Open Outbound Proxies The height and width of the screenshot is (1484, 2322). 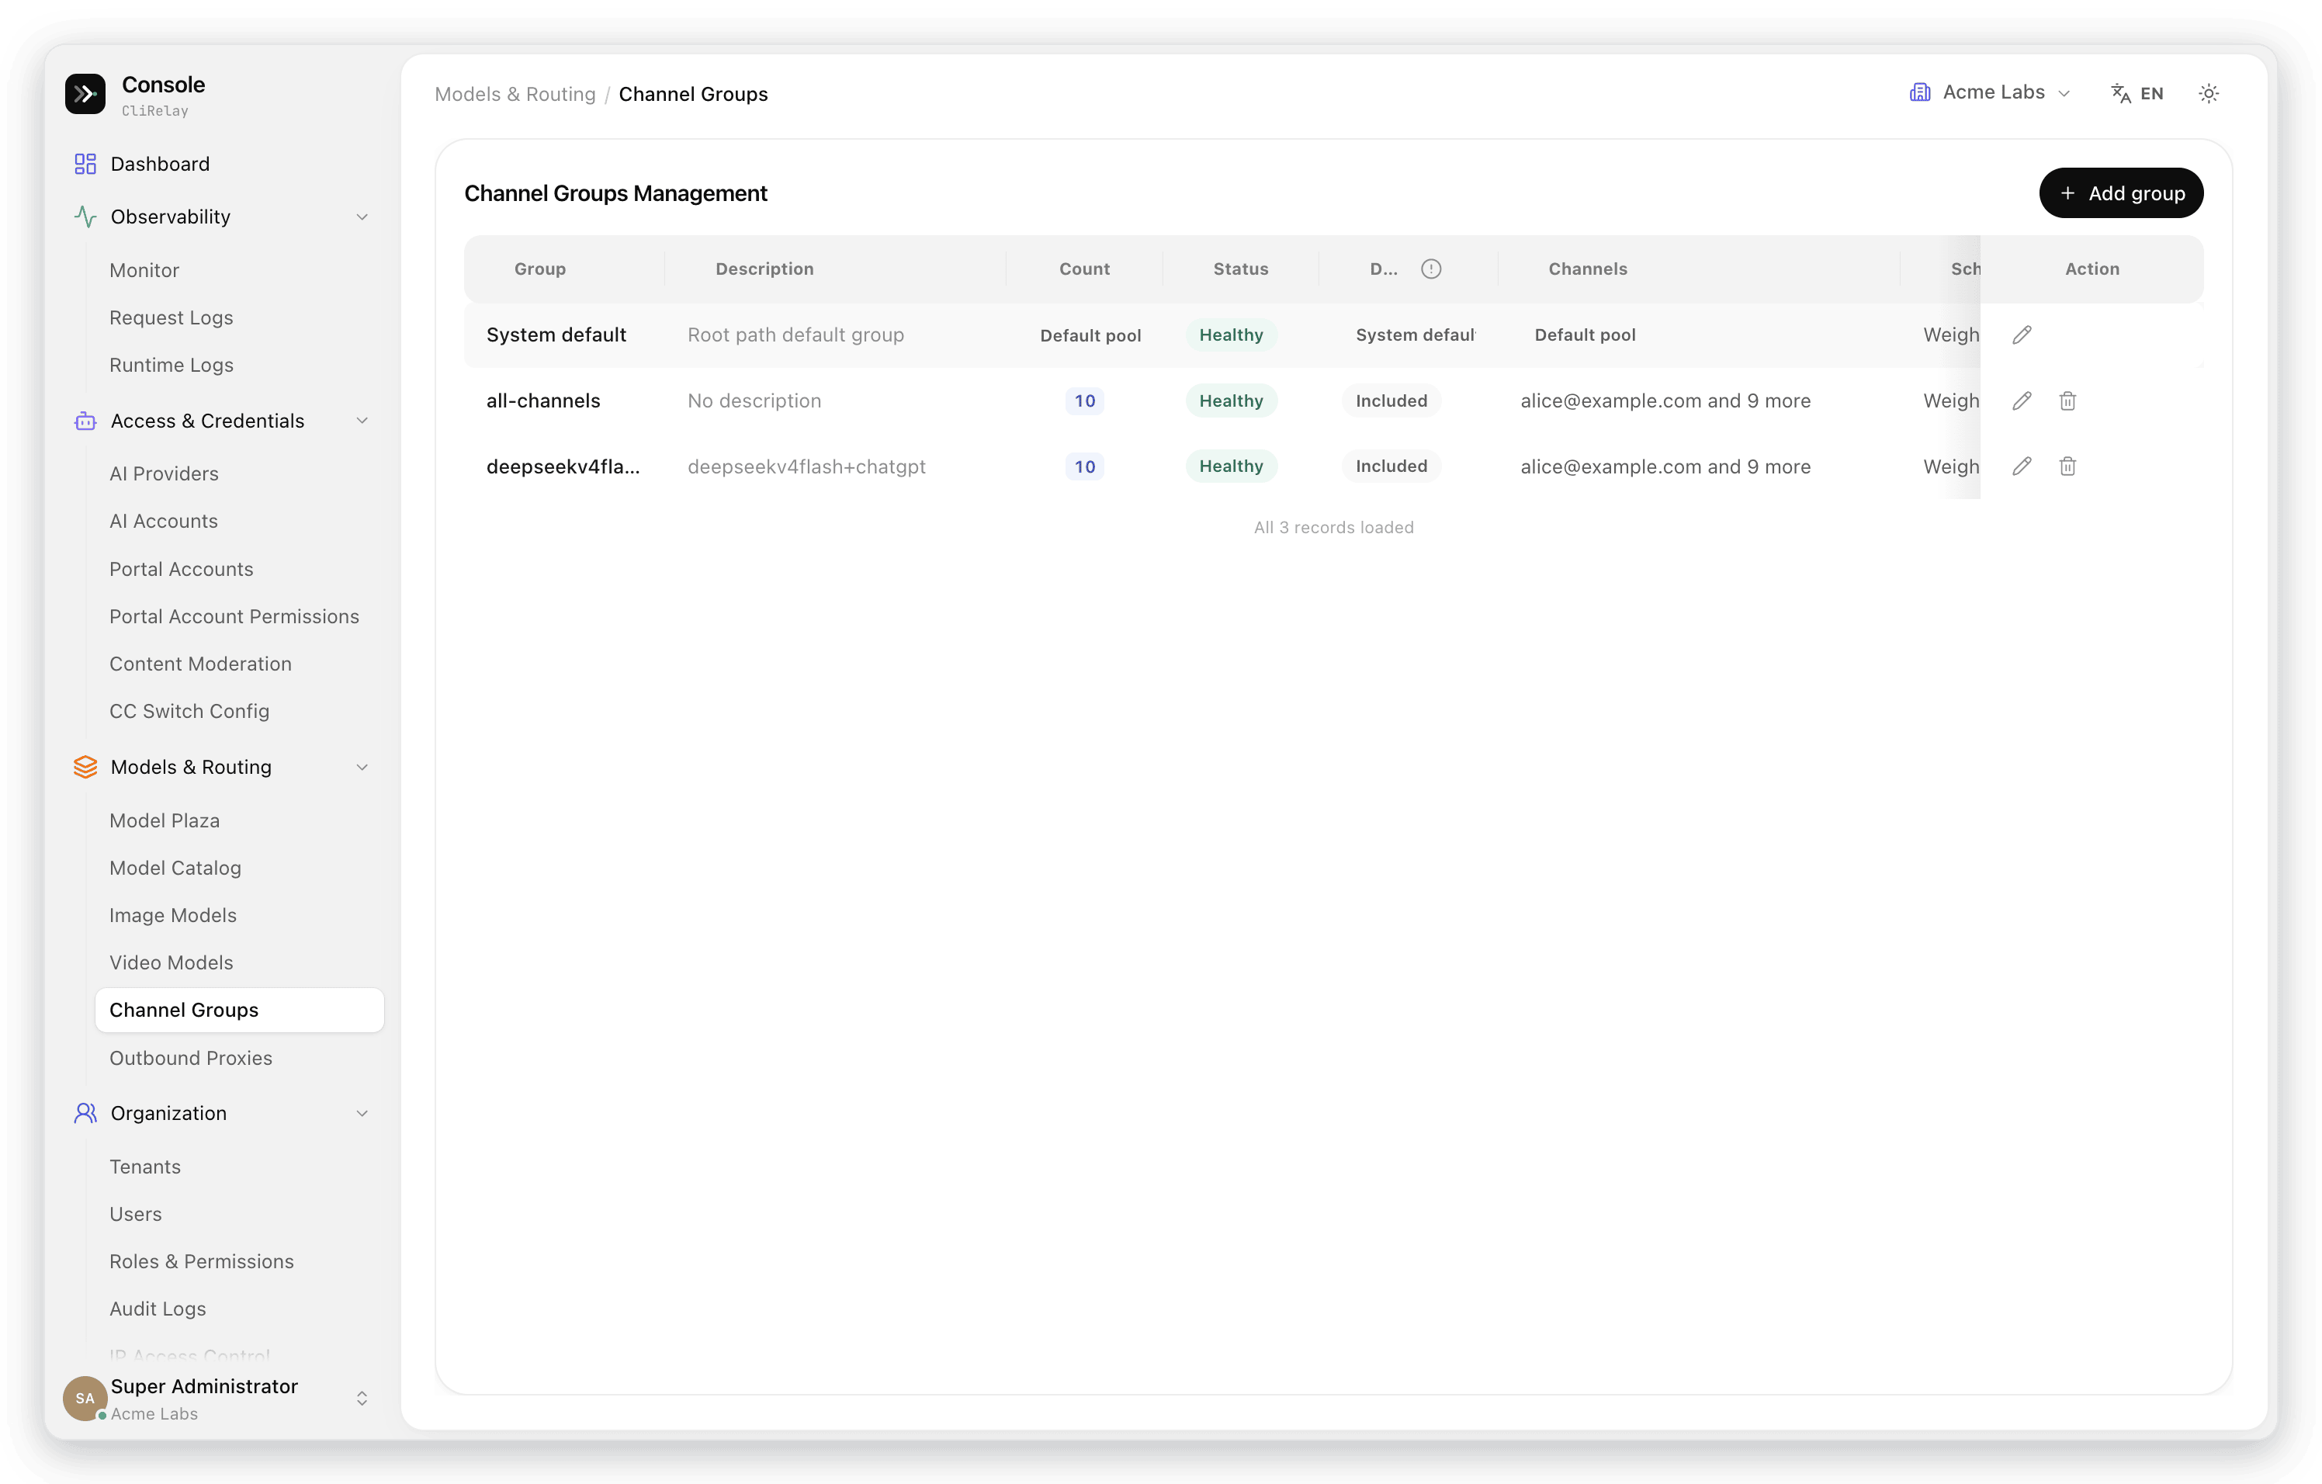[190, 1059]
